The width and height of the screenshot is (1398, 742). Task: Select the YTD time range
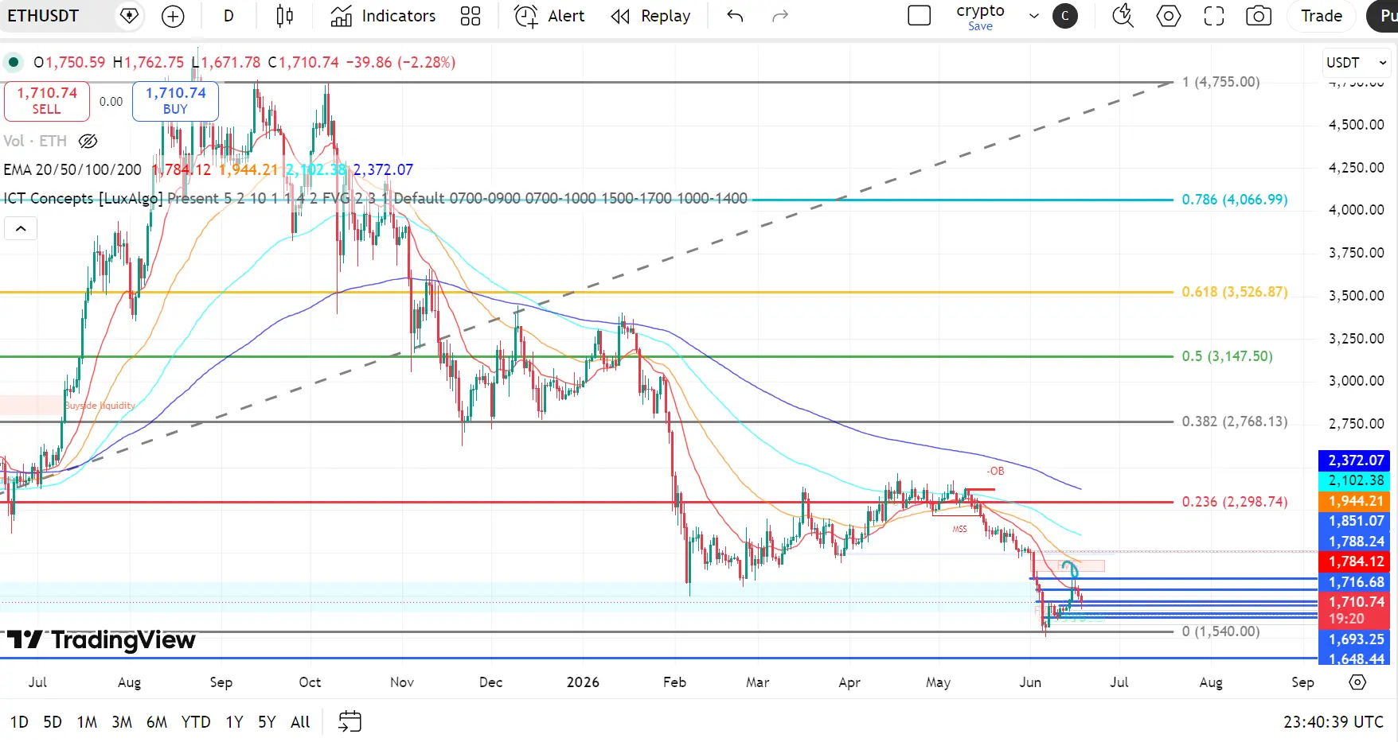pyautogui.click(x=196, y=722)
